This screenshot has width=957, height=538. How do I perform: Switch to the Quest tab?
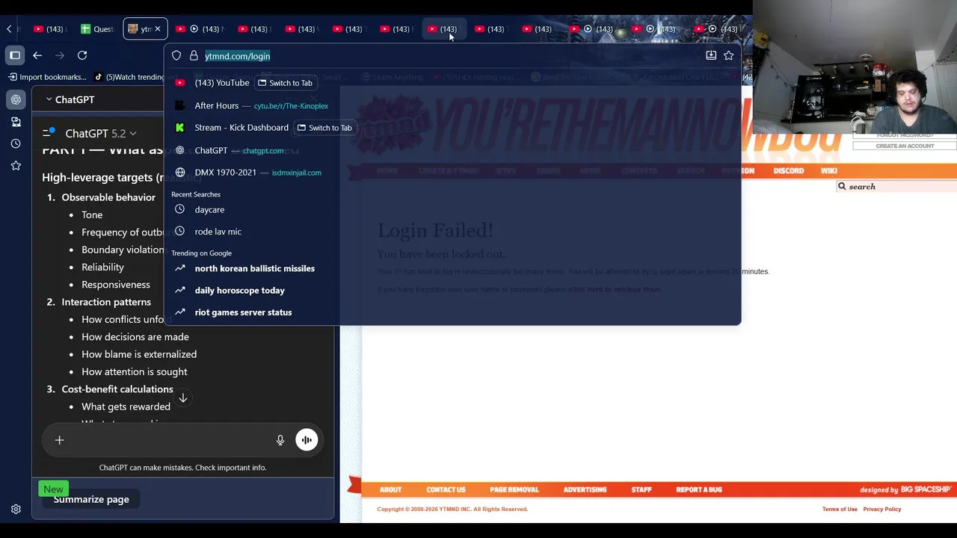click(x=97, y=29)
